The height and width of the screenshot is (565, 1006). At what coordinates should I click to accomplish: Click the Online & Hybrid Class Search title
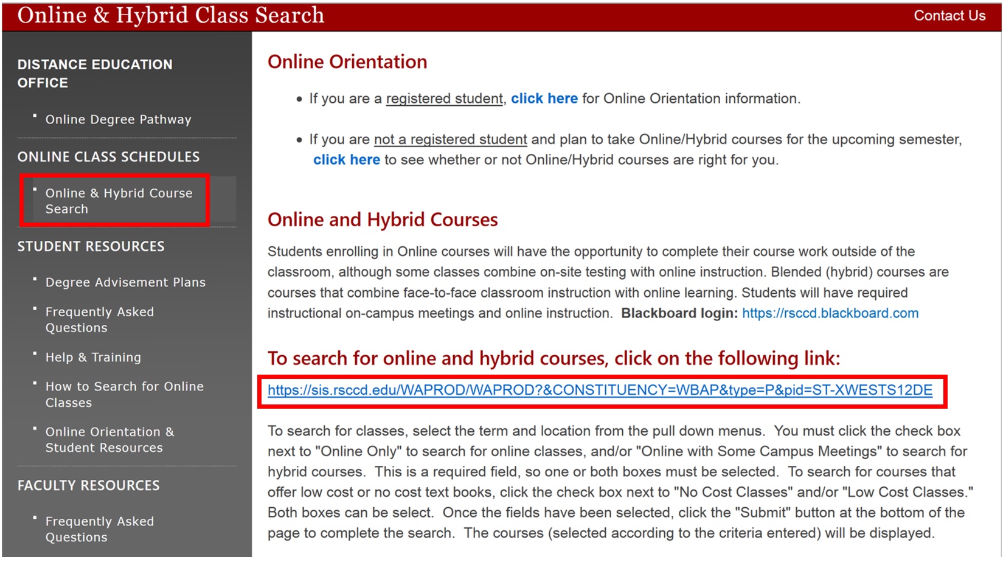pos(170,15)
